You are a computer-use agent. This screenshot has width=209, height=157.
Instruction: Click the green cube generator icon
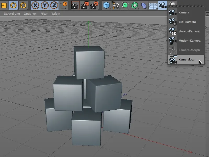tap(125, 5)
